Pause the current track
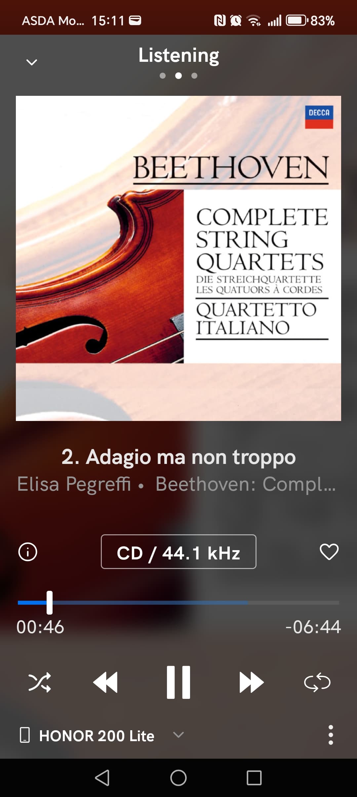 (x=178, y=682)
